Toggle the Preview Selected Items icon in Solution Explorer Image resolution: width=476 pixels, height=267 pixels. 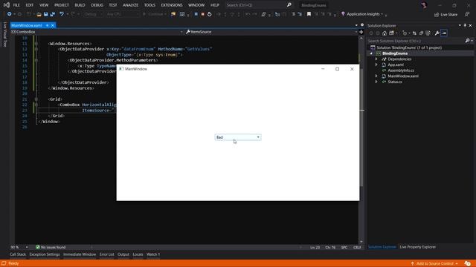444,33
